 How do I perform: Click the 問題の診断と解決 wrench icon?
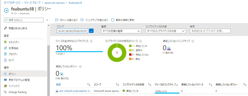click(x=5, y=28)
